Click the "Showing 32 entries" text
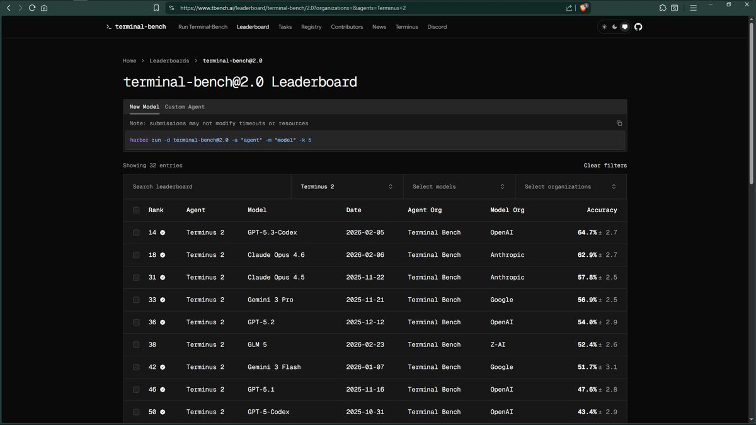The image size is (756, 425). pos(152,166)
